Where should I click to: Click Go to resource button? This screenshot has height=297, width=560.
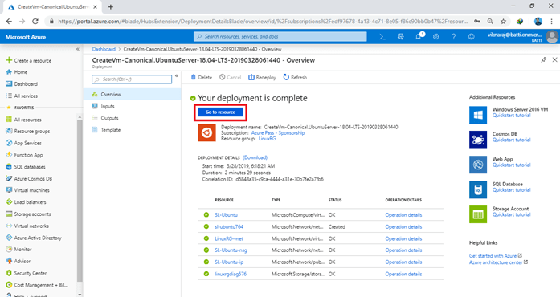[220, 112]
